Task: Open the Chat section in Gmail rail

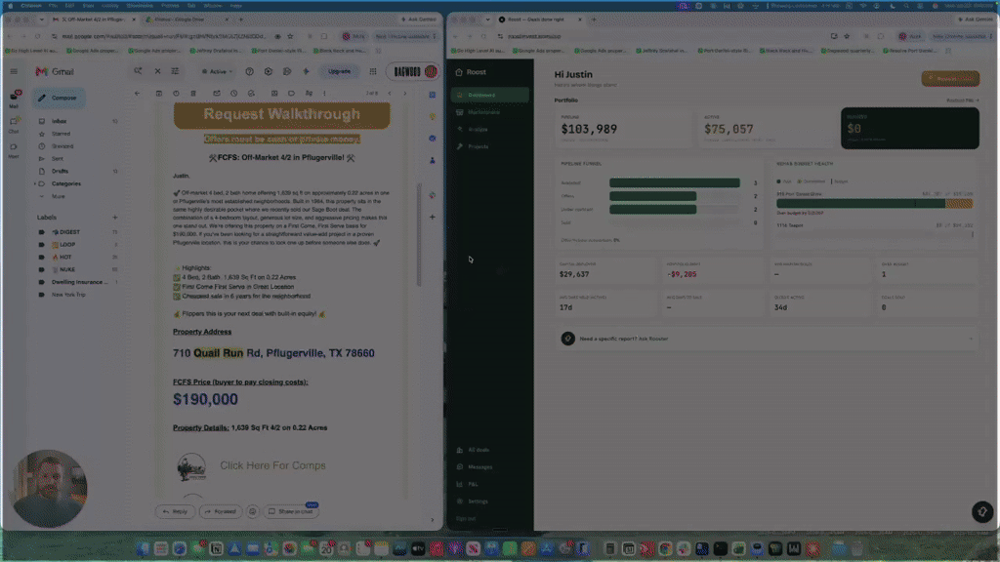Action: click(14, 124)
